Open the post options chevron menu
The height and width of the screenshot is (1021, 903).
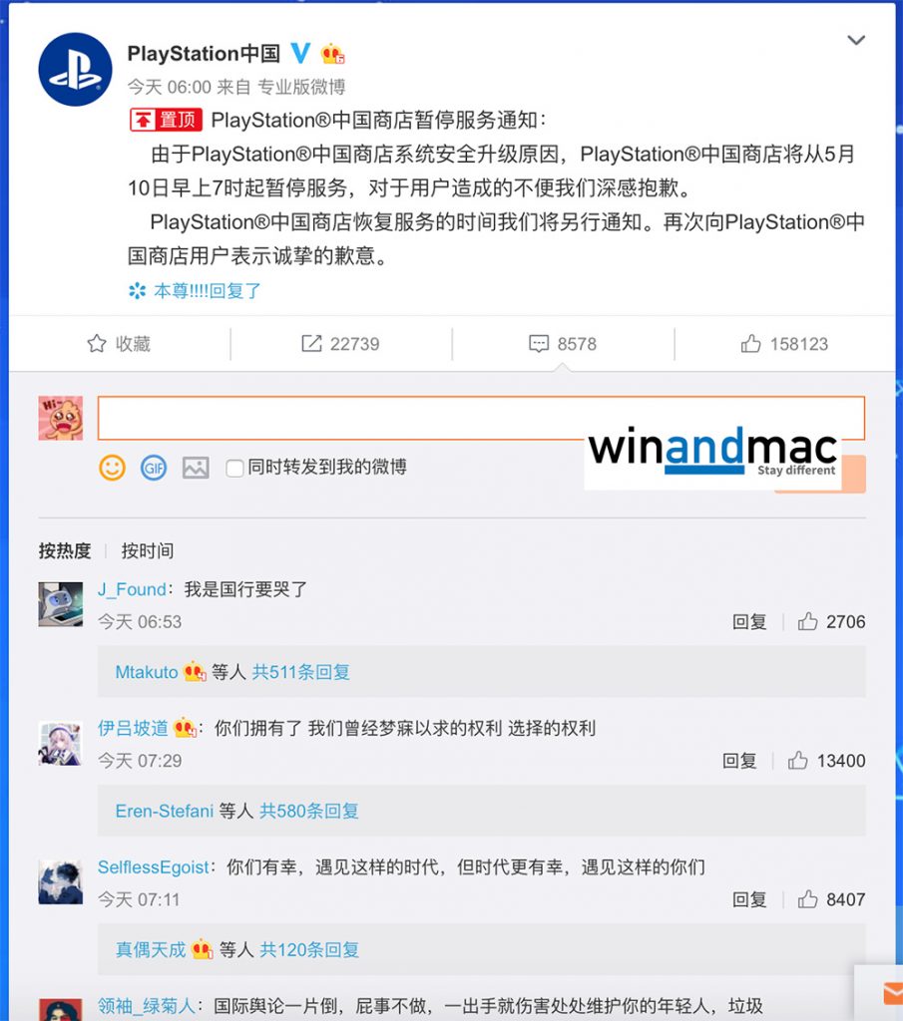(x=855, y=40)
